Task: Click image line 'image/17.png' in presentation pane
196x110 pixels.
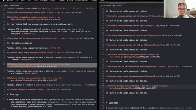Action: [x=149, y=67]
